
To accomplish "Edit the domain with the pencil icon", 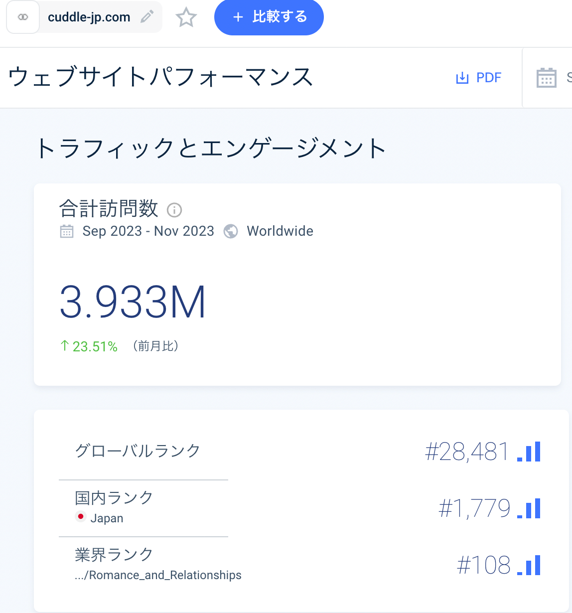I will pos(147,17).
